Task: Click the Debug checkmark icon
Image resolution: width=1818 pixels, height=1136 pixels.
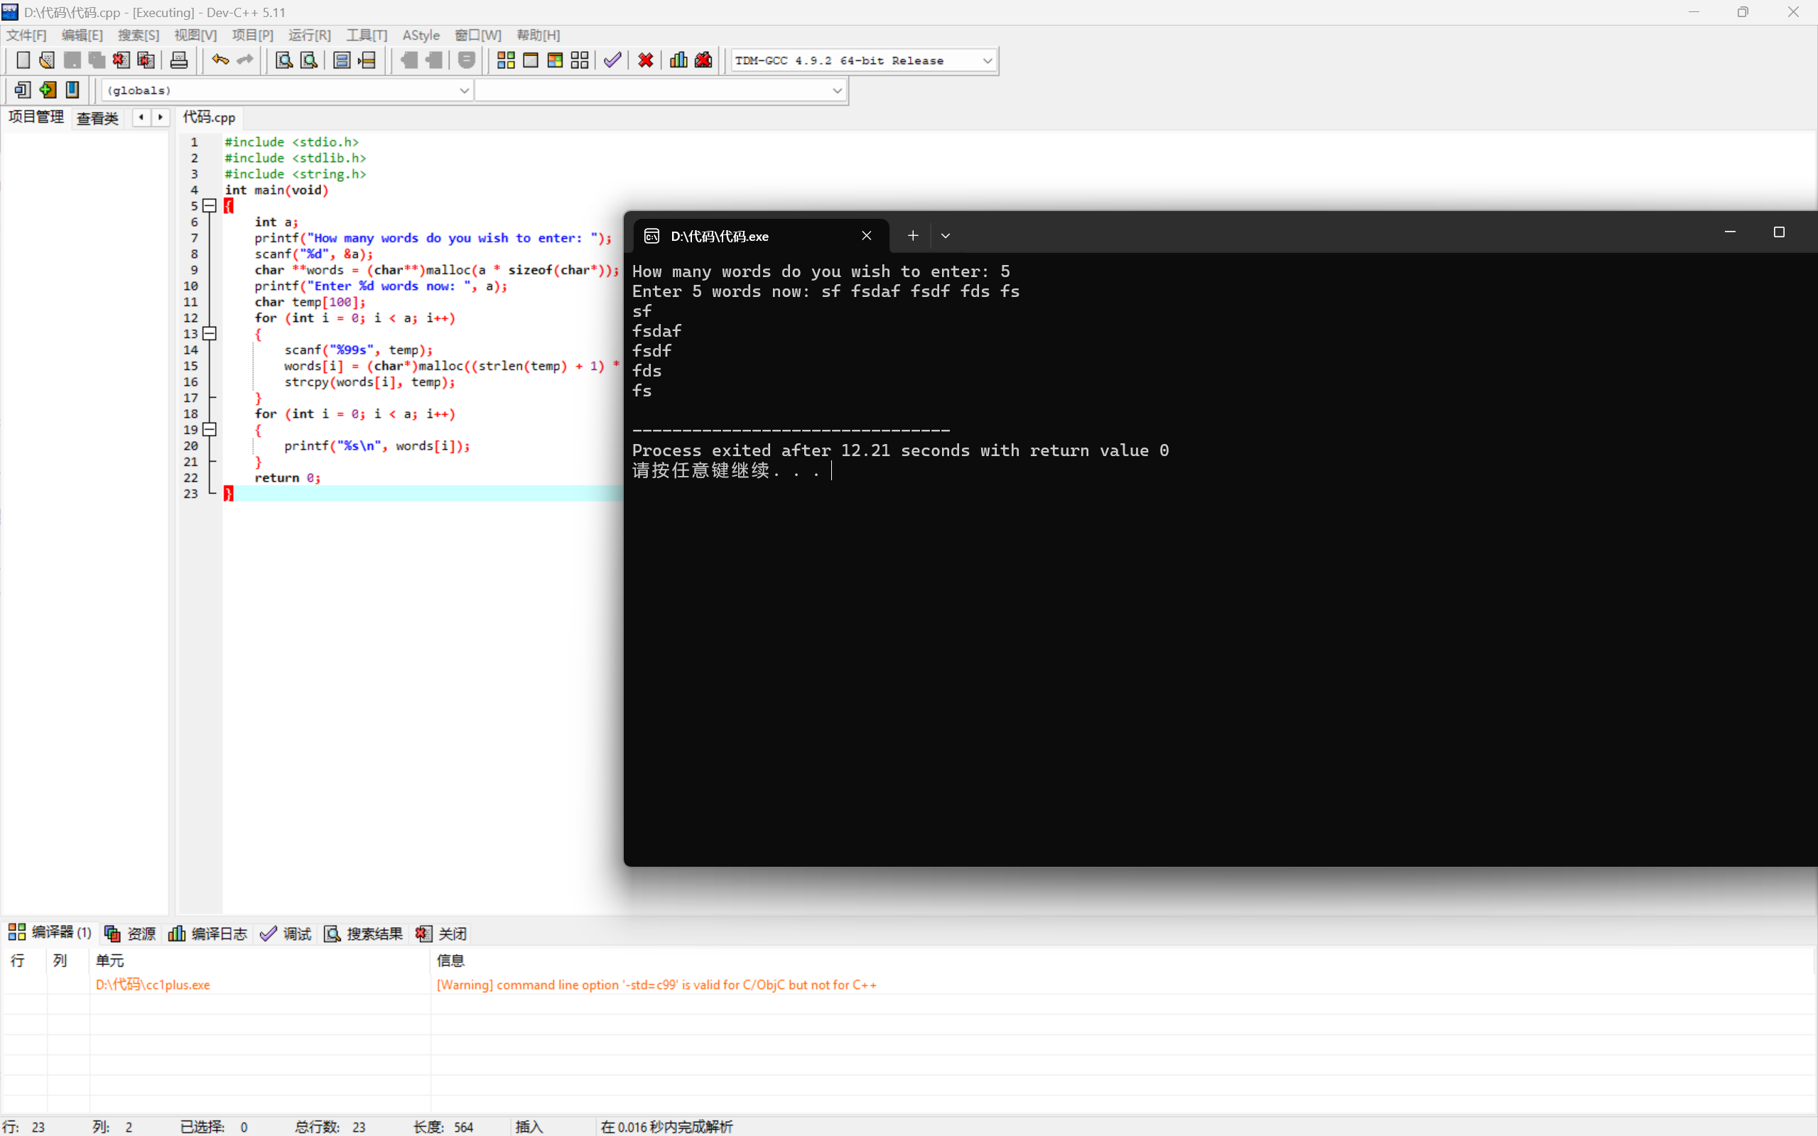Action: coord(612,60)
